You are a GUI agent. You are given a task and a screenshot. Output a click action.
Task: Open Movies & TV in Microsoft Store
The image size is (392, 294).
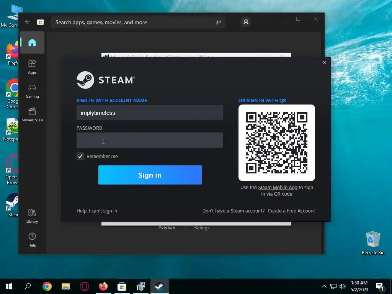coord(32,115)
